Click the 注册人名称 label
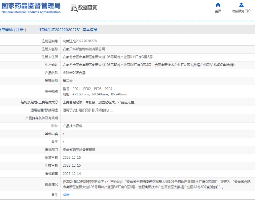This screenshot has height=200, width=255. pos(50,49)
